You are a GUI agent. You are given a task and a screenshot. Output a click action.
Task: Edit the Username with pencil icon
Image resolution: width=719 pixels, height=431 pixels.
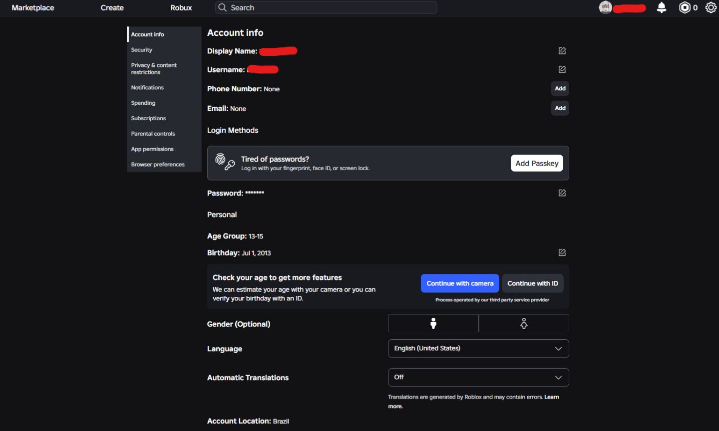pos(562,69)
